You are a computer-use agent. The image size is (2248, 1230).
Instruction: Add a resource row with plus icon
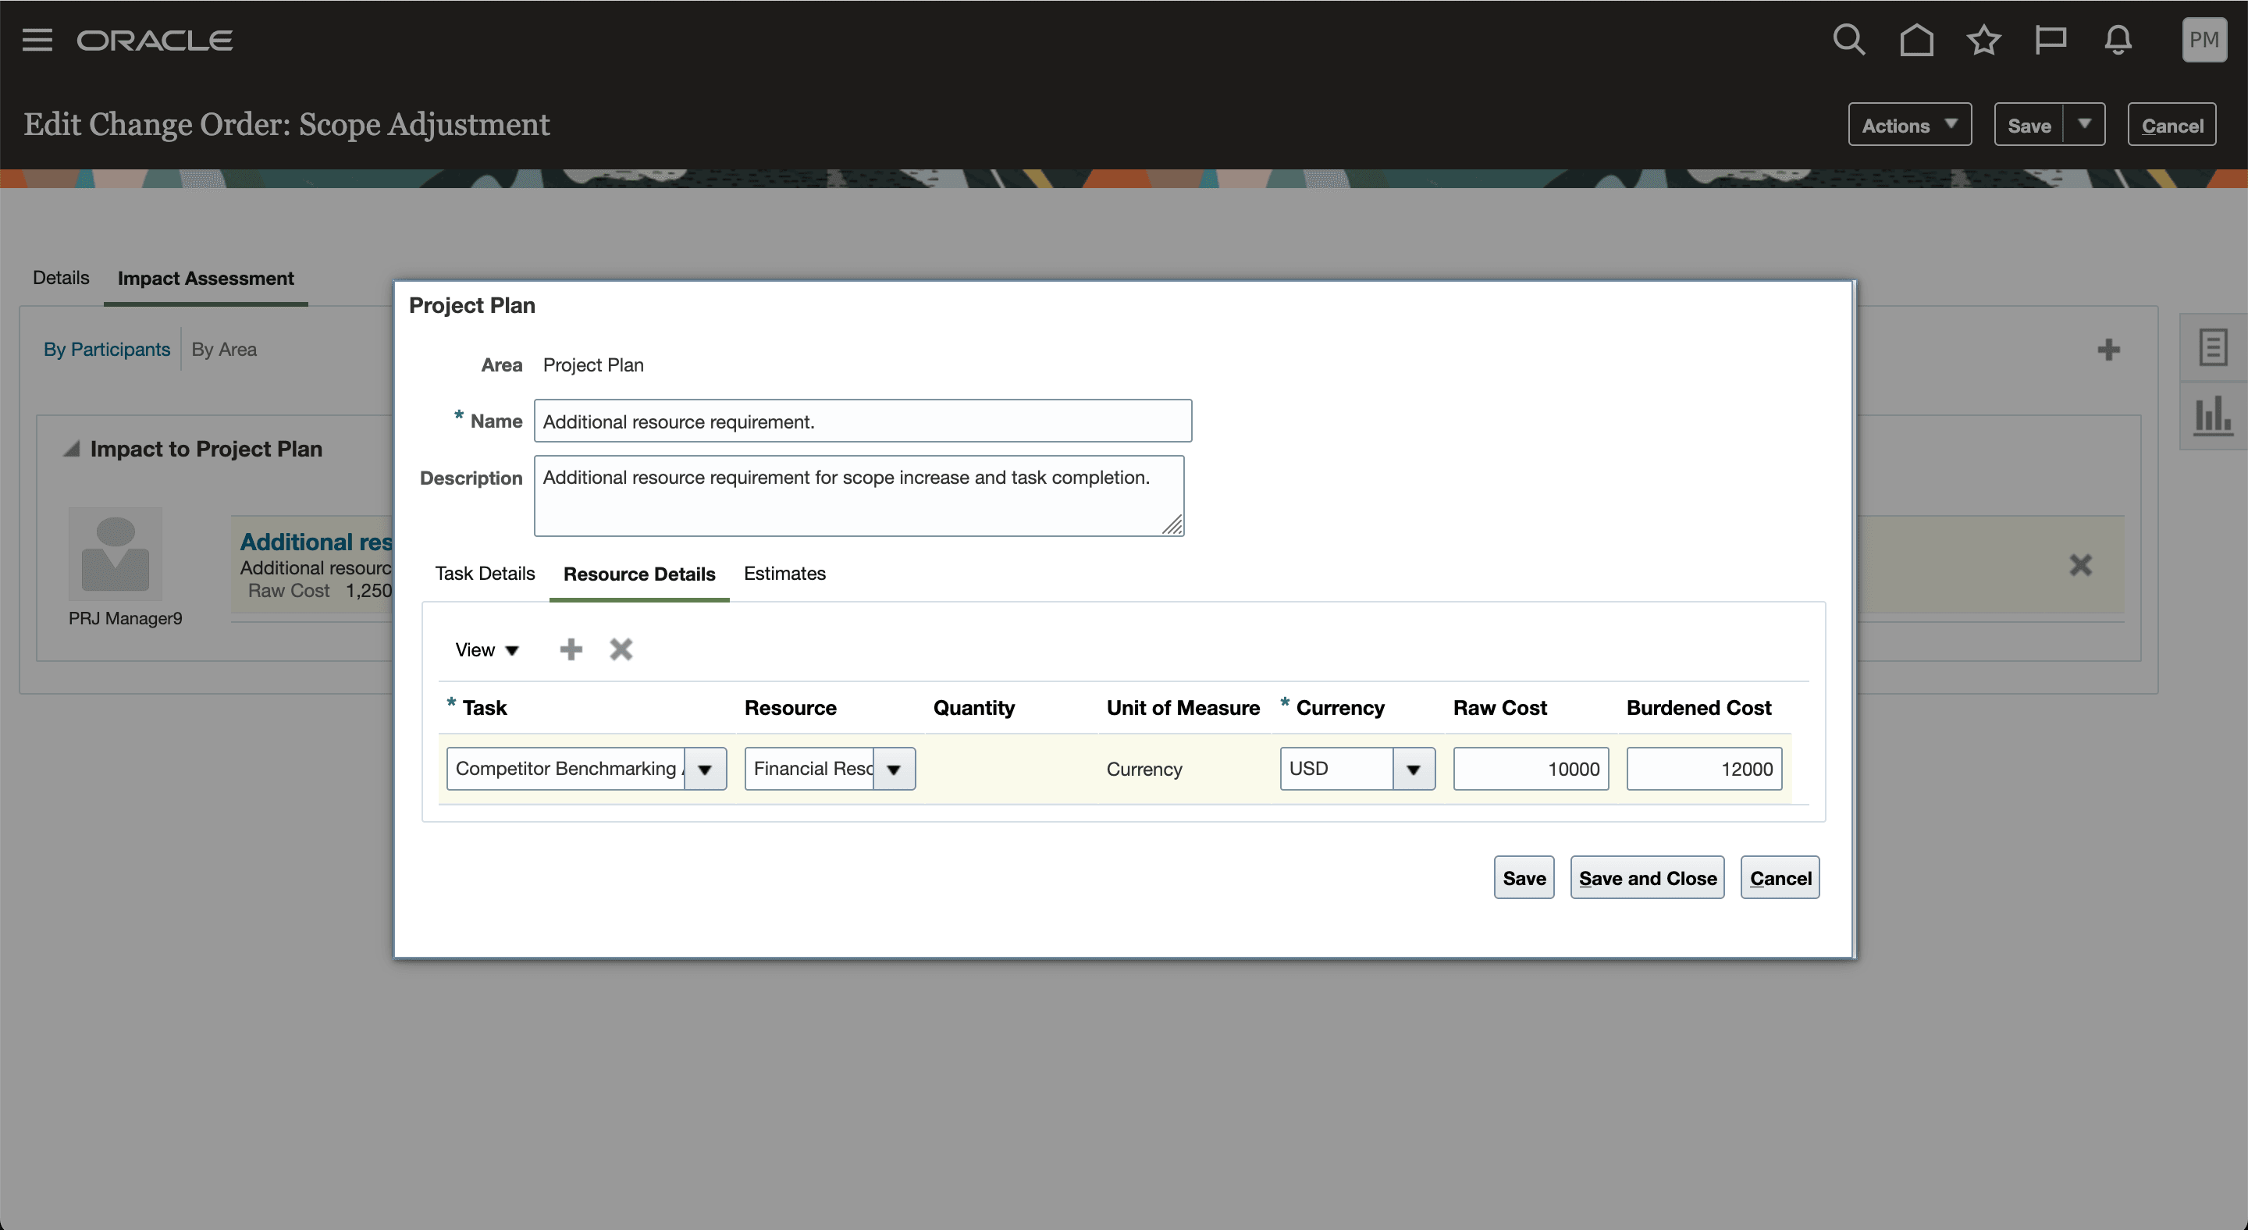571,649
